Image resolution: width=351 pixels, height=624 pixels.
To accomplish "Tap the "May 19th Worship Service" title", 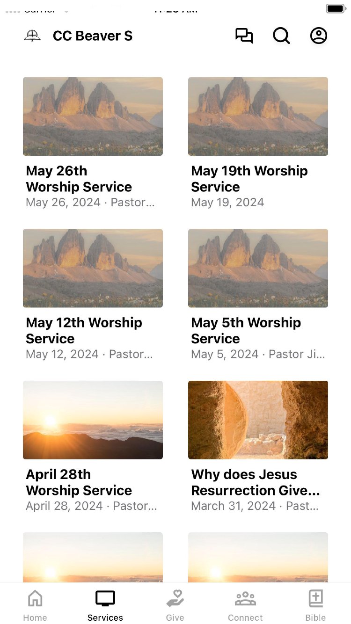I will coord(249,179).
